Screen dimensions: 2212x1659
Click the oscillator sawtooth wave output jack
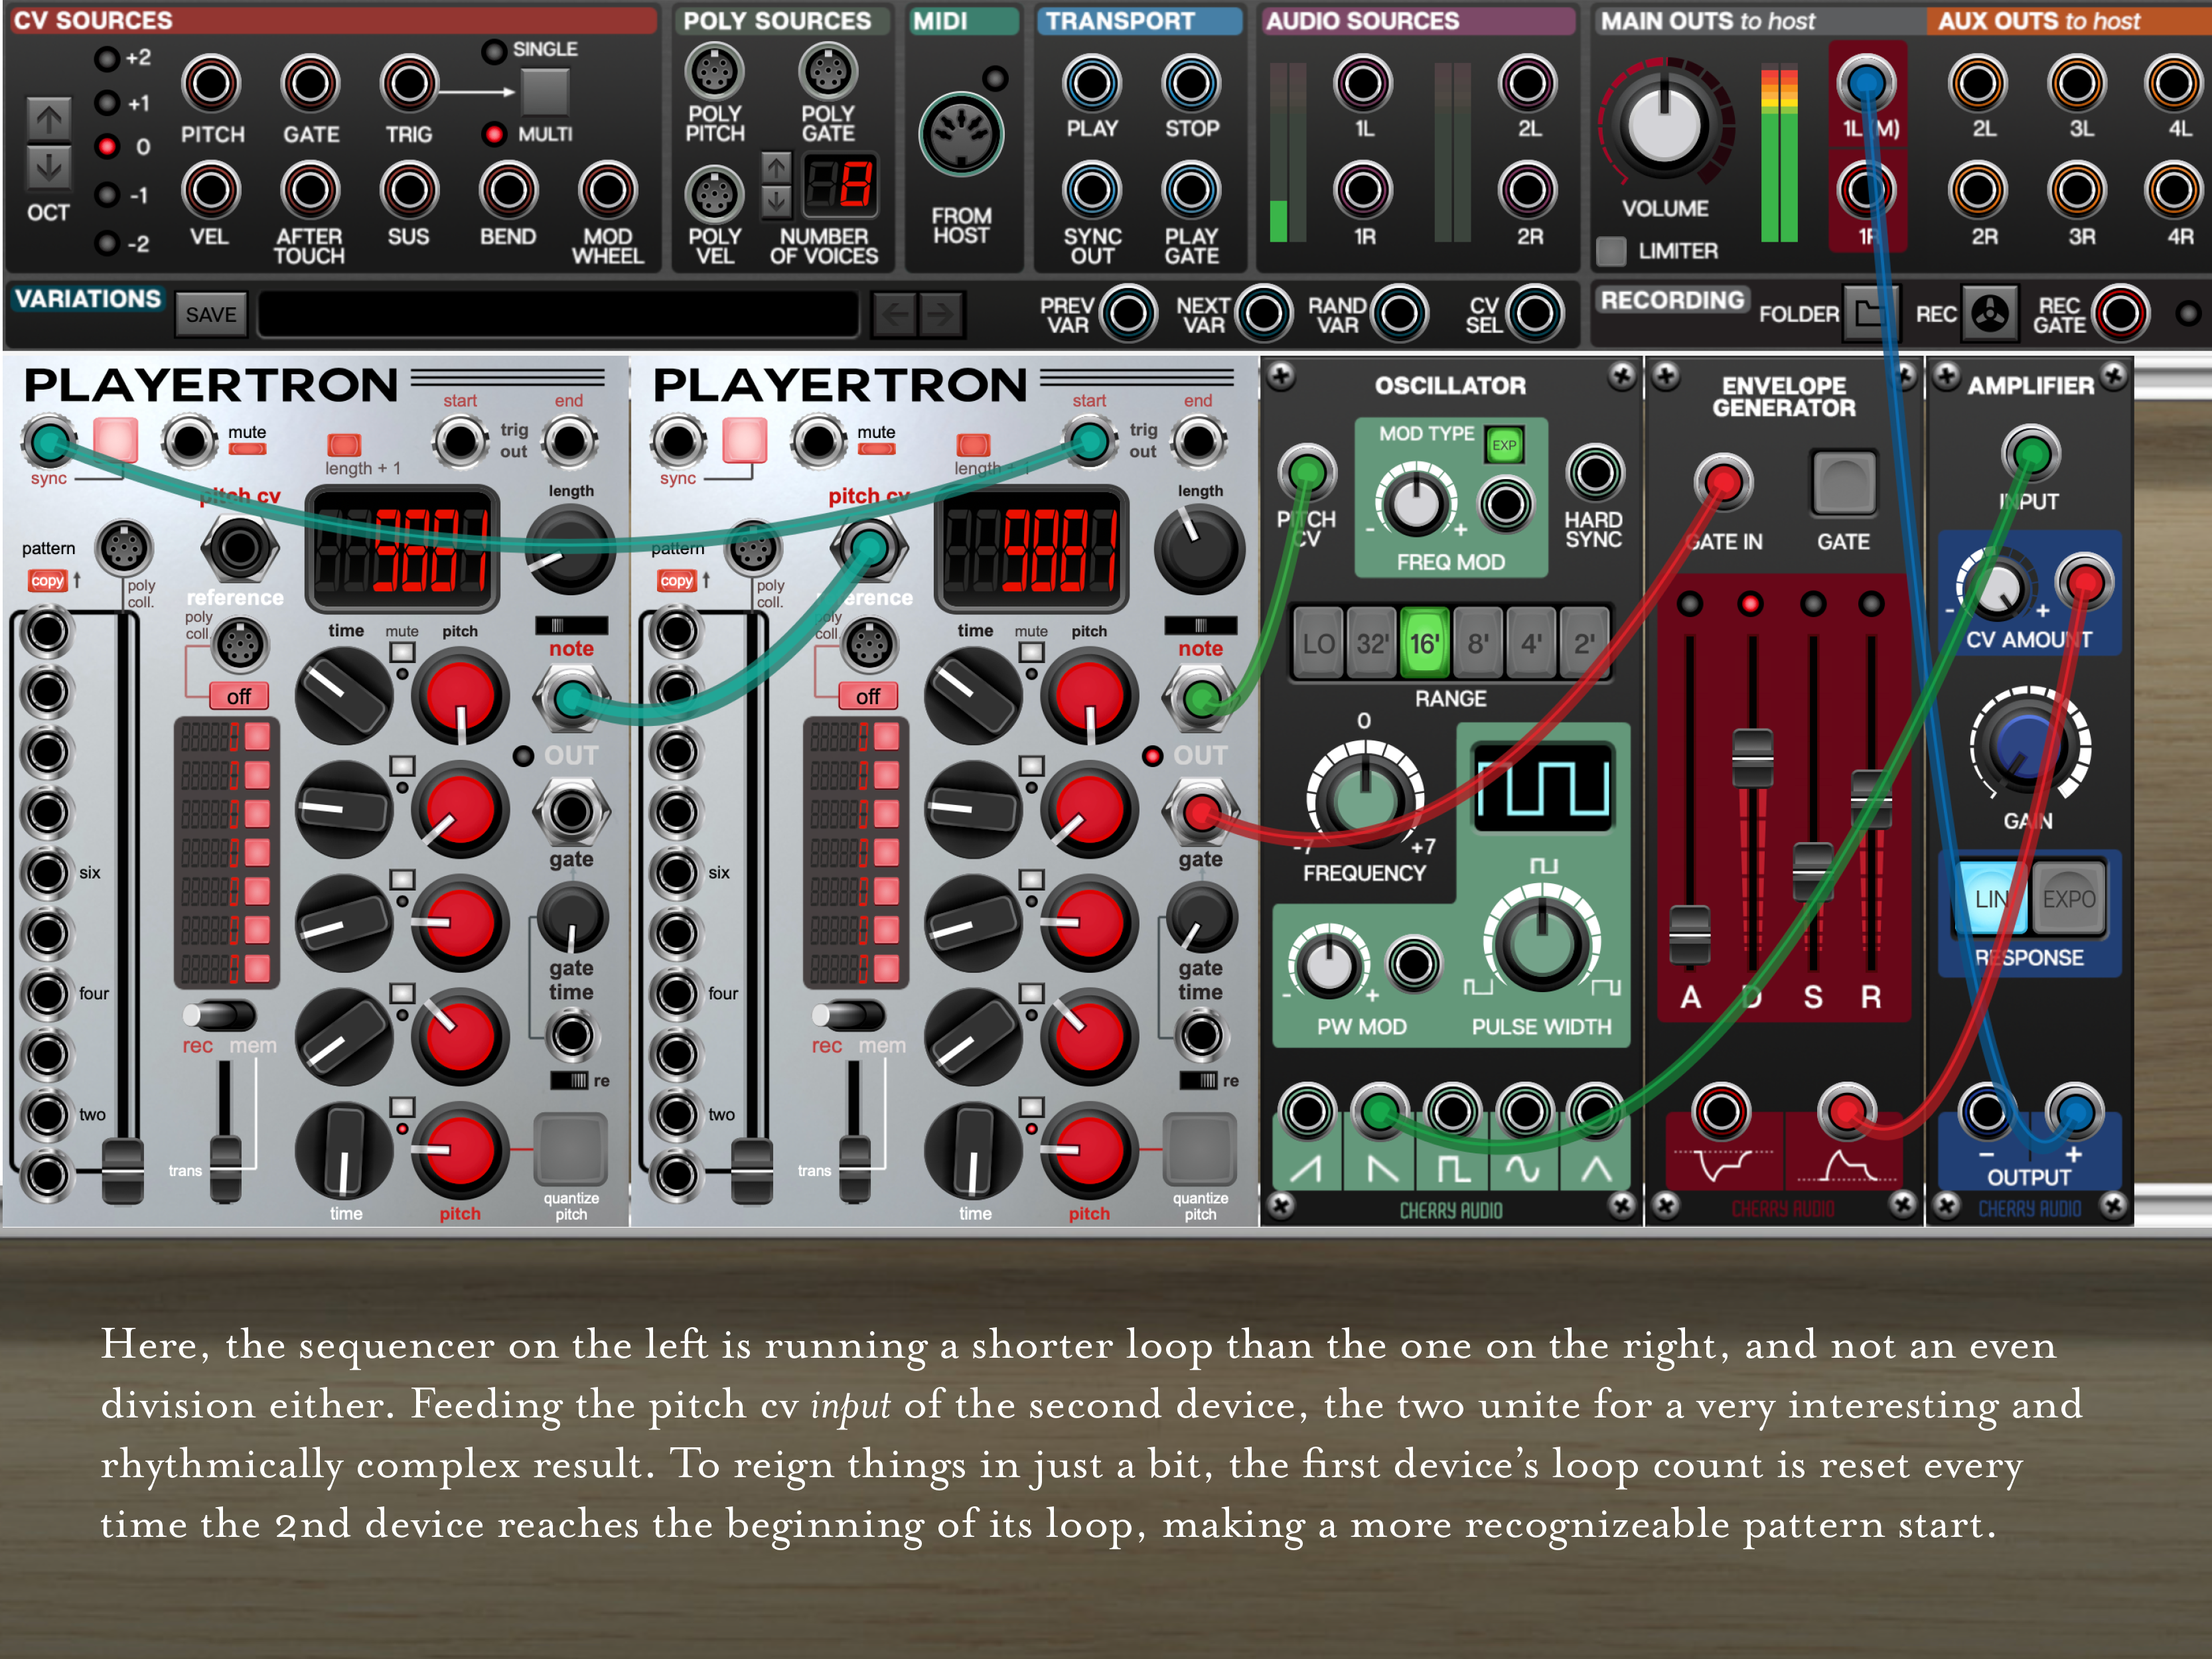point(1307,1111)
